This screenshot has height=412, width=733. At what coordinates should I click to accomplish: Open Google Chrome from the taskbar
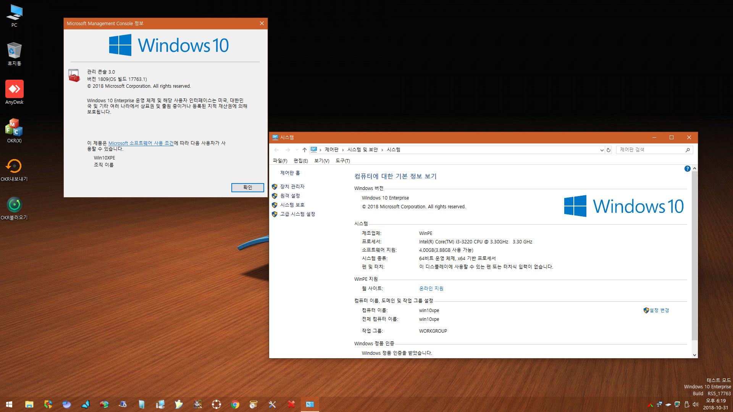click(x=235, y=404)
